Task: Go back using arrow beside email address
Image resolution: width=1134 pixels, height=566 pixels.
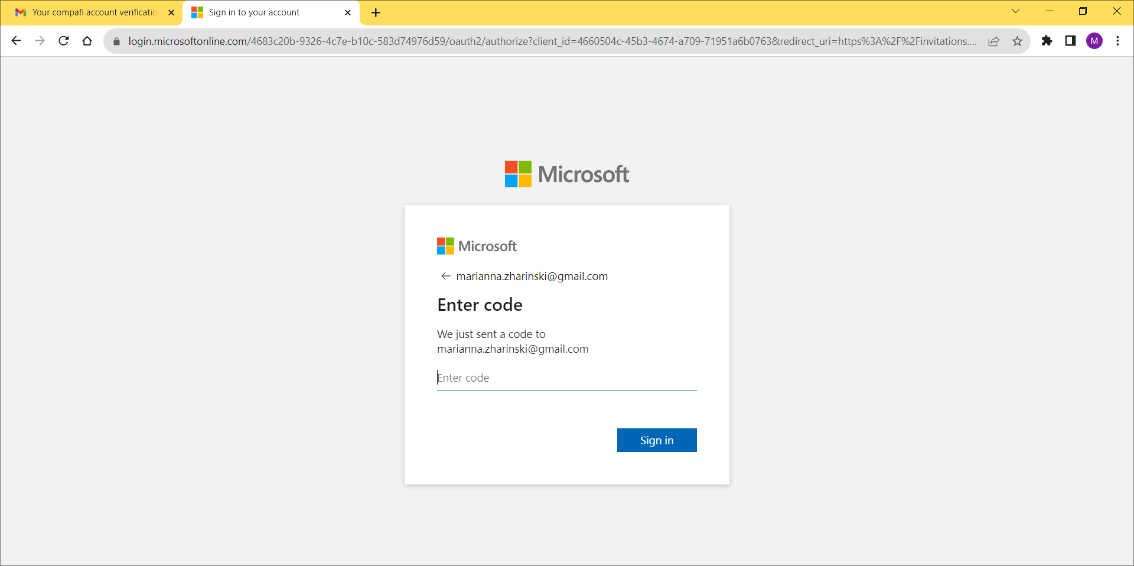Action: [x=445, y=276]
